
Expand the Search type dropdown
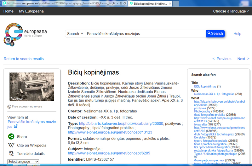(x=75, y=34)
